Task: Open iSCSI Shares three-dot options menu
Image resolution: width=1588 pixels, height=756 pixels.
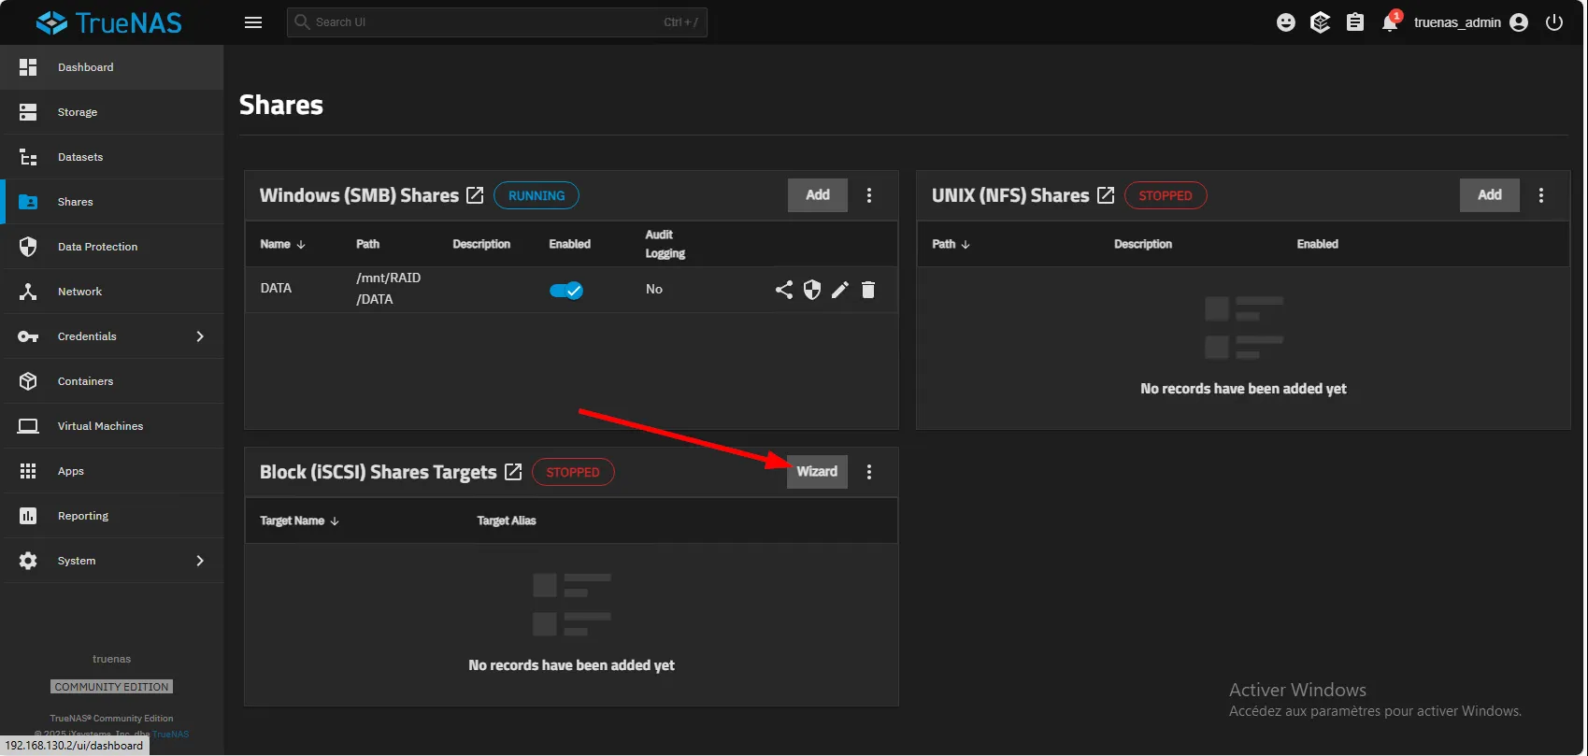Action: point(869,472)
